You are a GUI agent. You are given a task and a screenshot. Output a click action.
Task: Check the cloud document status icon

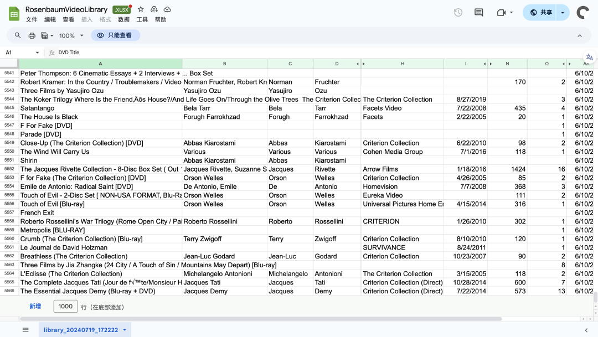167,9
